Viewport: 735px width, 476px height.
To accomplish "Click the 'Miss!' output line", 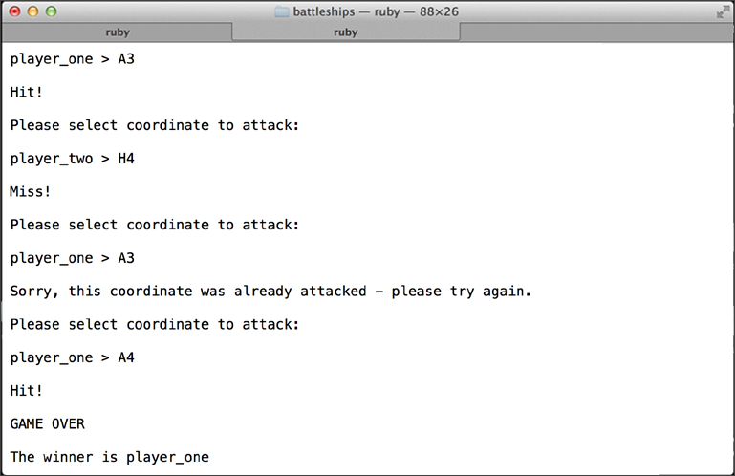I will point(30,191).
